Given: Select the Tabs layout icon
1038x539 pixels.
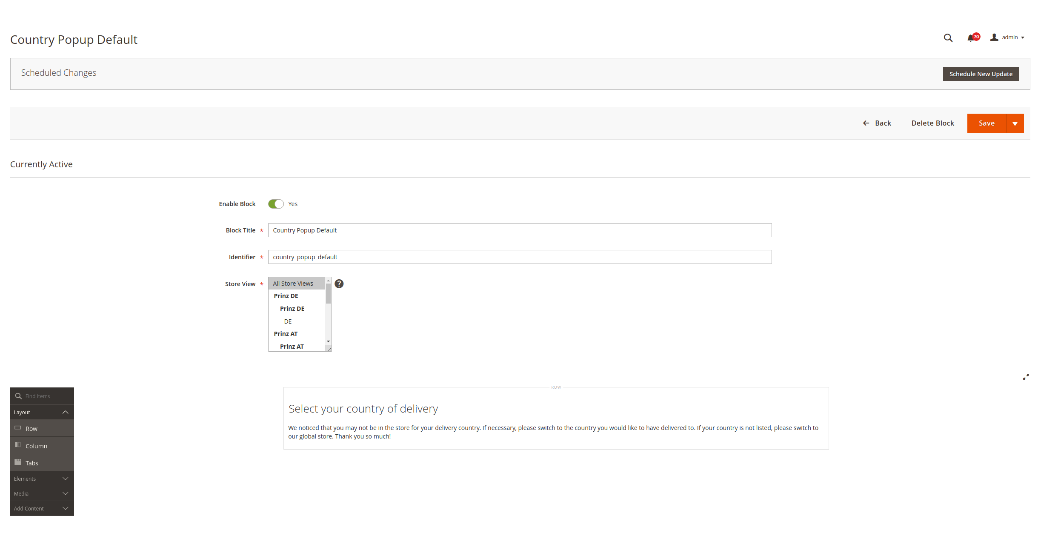Looking at the screenshot, I should click(x=18, y=462).
